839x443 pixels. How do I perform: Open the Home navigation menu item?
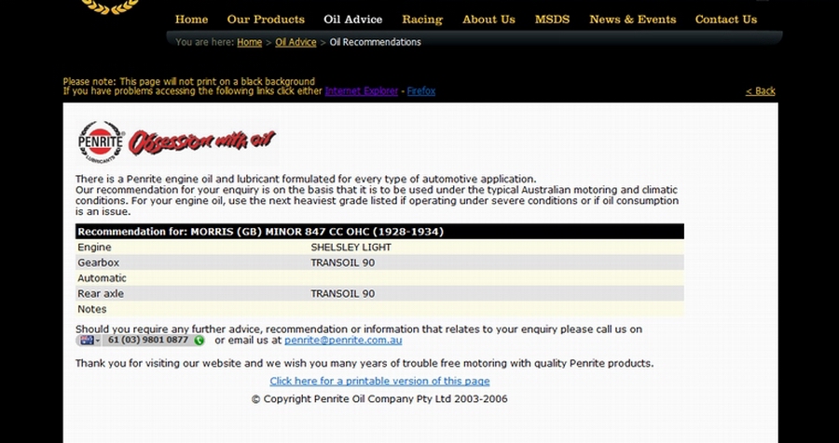click(x=191, y=20)
